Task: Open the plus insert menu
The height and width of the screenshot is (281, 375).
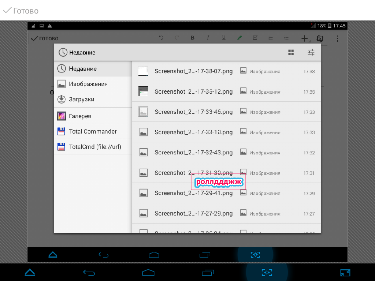Action: tap(305, 38)
